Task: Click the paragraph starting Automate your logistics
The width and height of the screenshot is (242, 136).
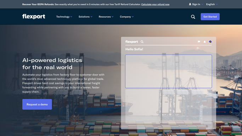Action: [x=63, y=83]
